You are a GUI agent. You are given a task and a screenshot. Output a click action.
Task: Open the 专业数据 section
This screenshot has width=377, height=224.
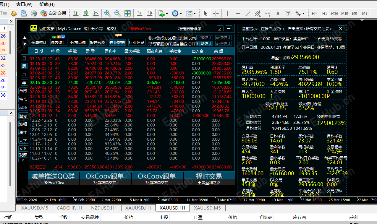coord(117,43)
